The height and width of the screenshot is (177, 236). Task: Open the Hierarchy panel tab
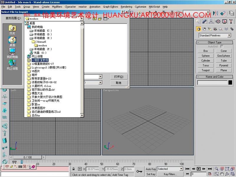click(211, 22)
